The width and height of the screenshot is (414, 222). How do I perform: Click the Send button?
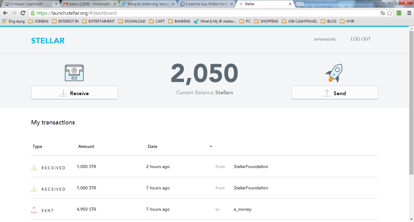coord(335,93)
